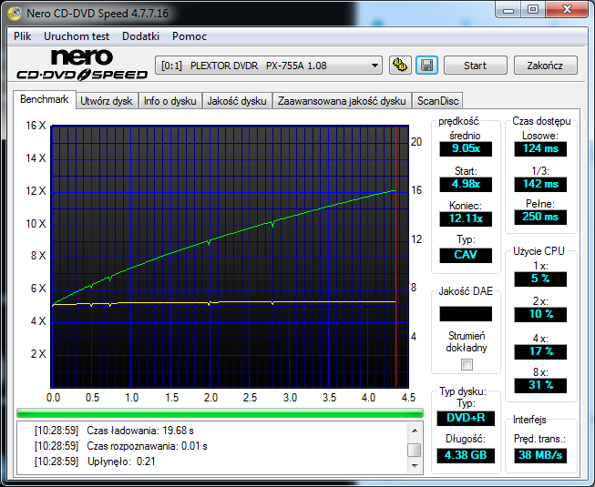This screenshot has width=595, height=487.
Task: Click the log scrollbar up arrow
Action: click(415, 431)
